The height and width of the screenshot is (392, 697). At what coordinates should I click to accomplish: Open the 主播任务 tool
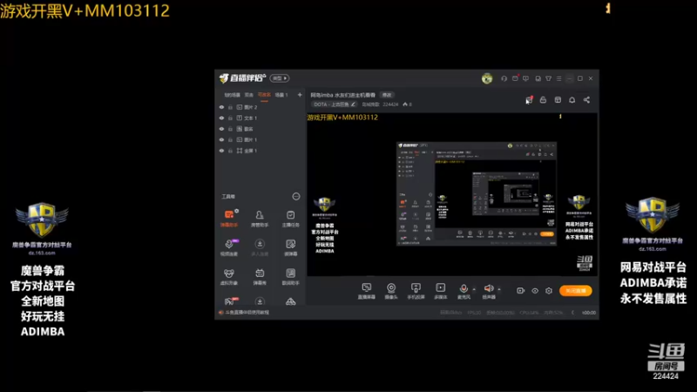click(x=290, y=219)
